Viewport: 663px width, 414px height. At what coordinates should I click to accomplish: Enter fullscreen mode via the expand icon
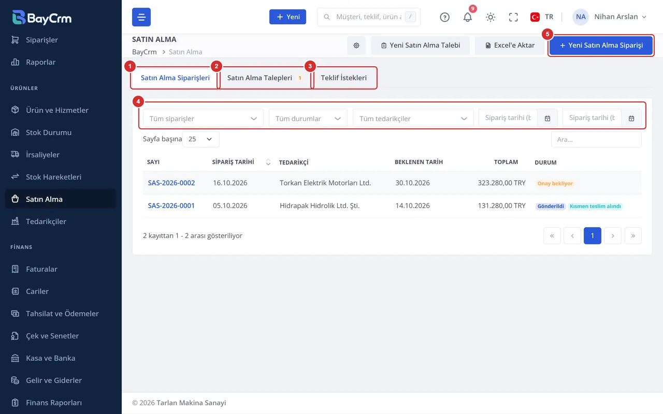[x=513, y=17]
